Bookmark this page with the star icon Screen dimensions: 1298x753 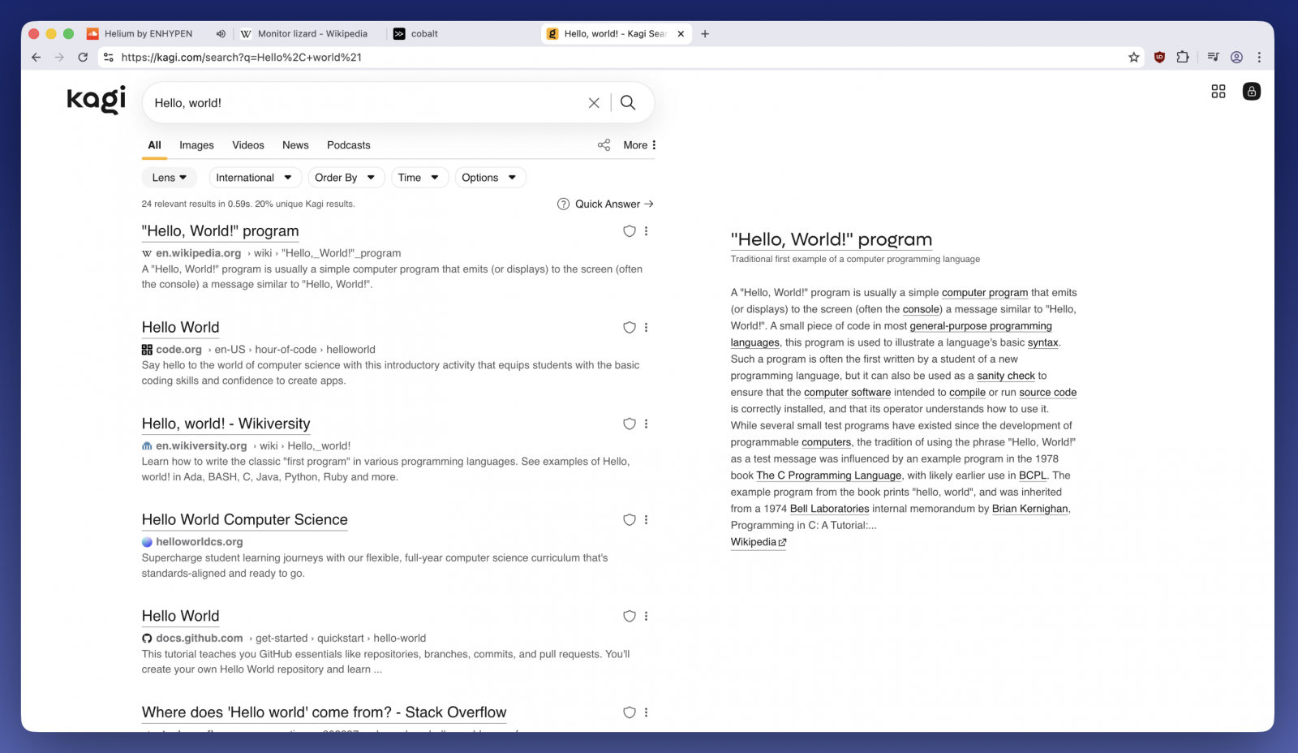(1134, 58)
